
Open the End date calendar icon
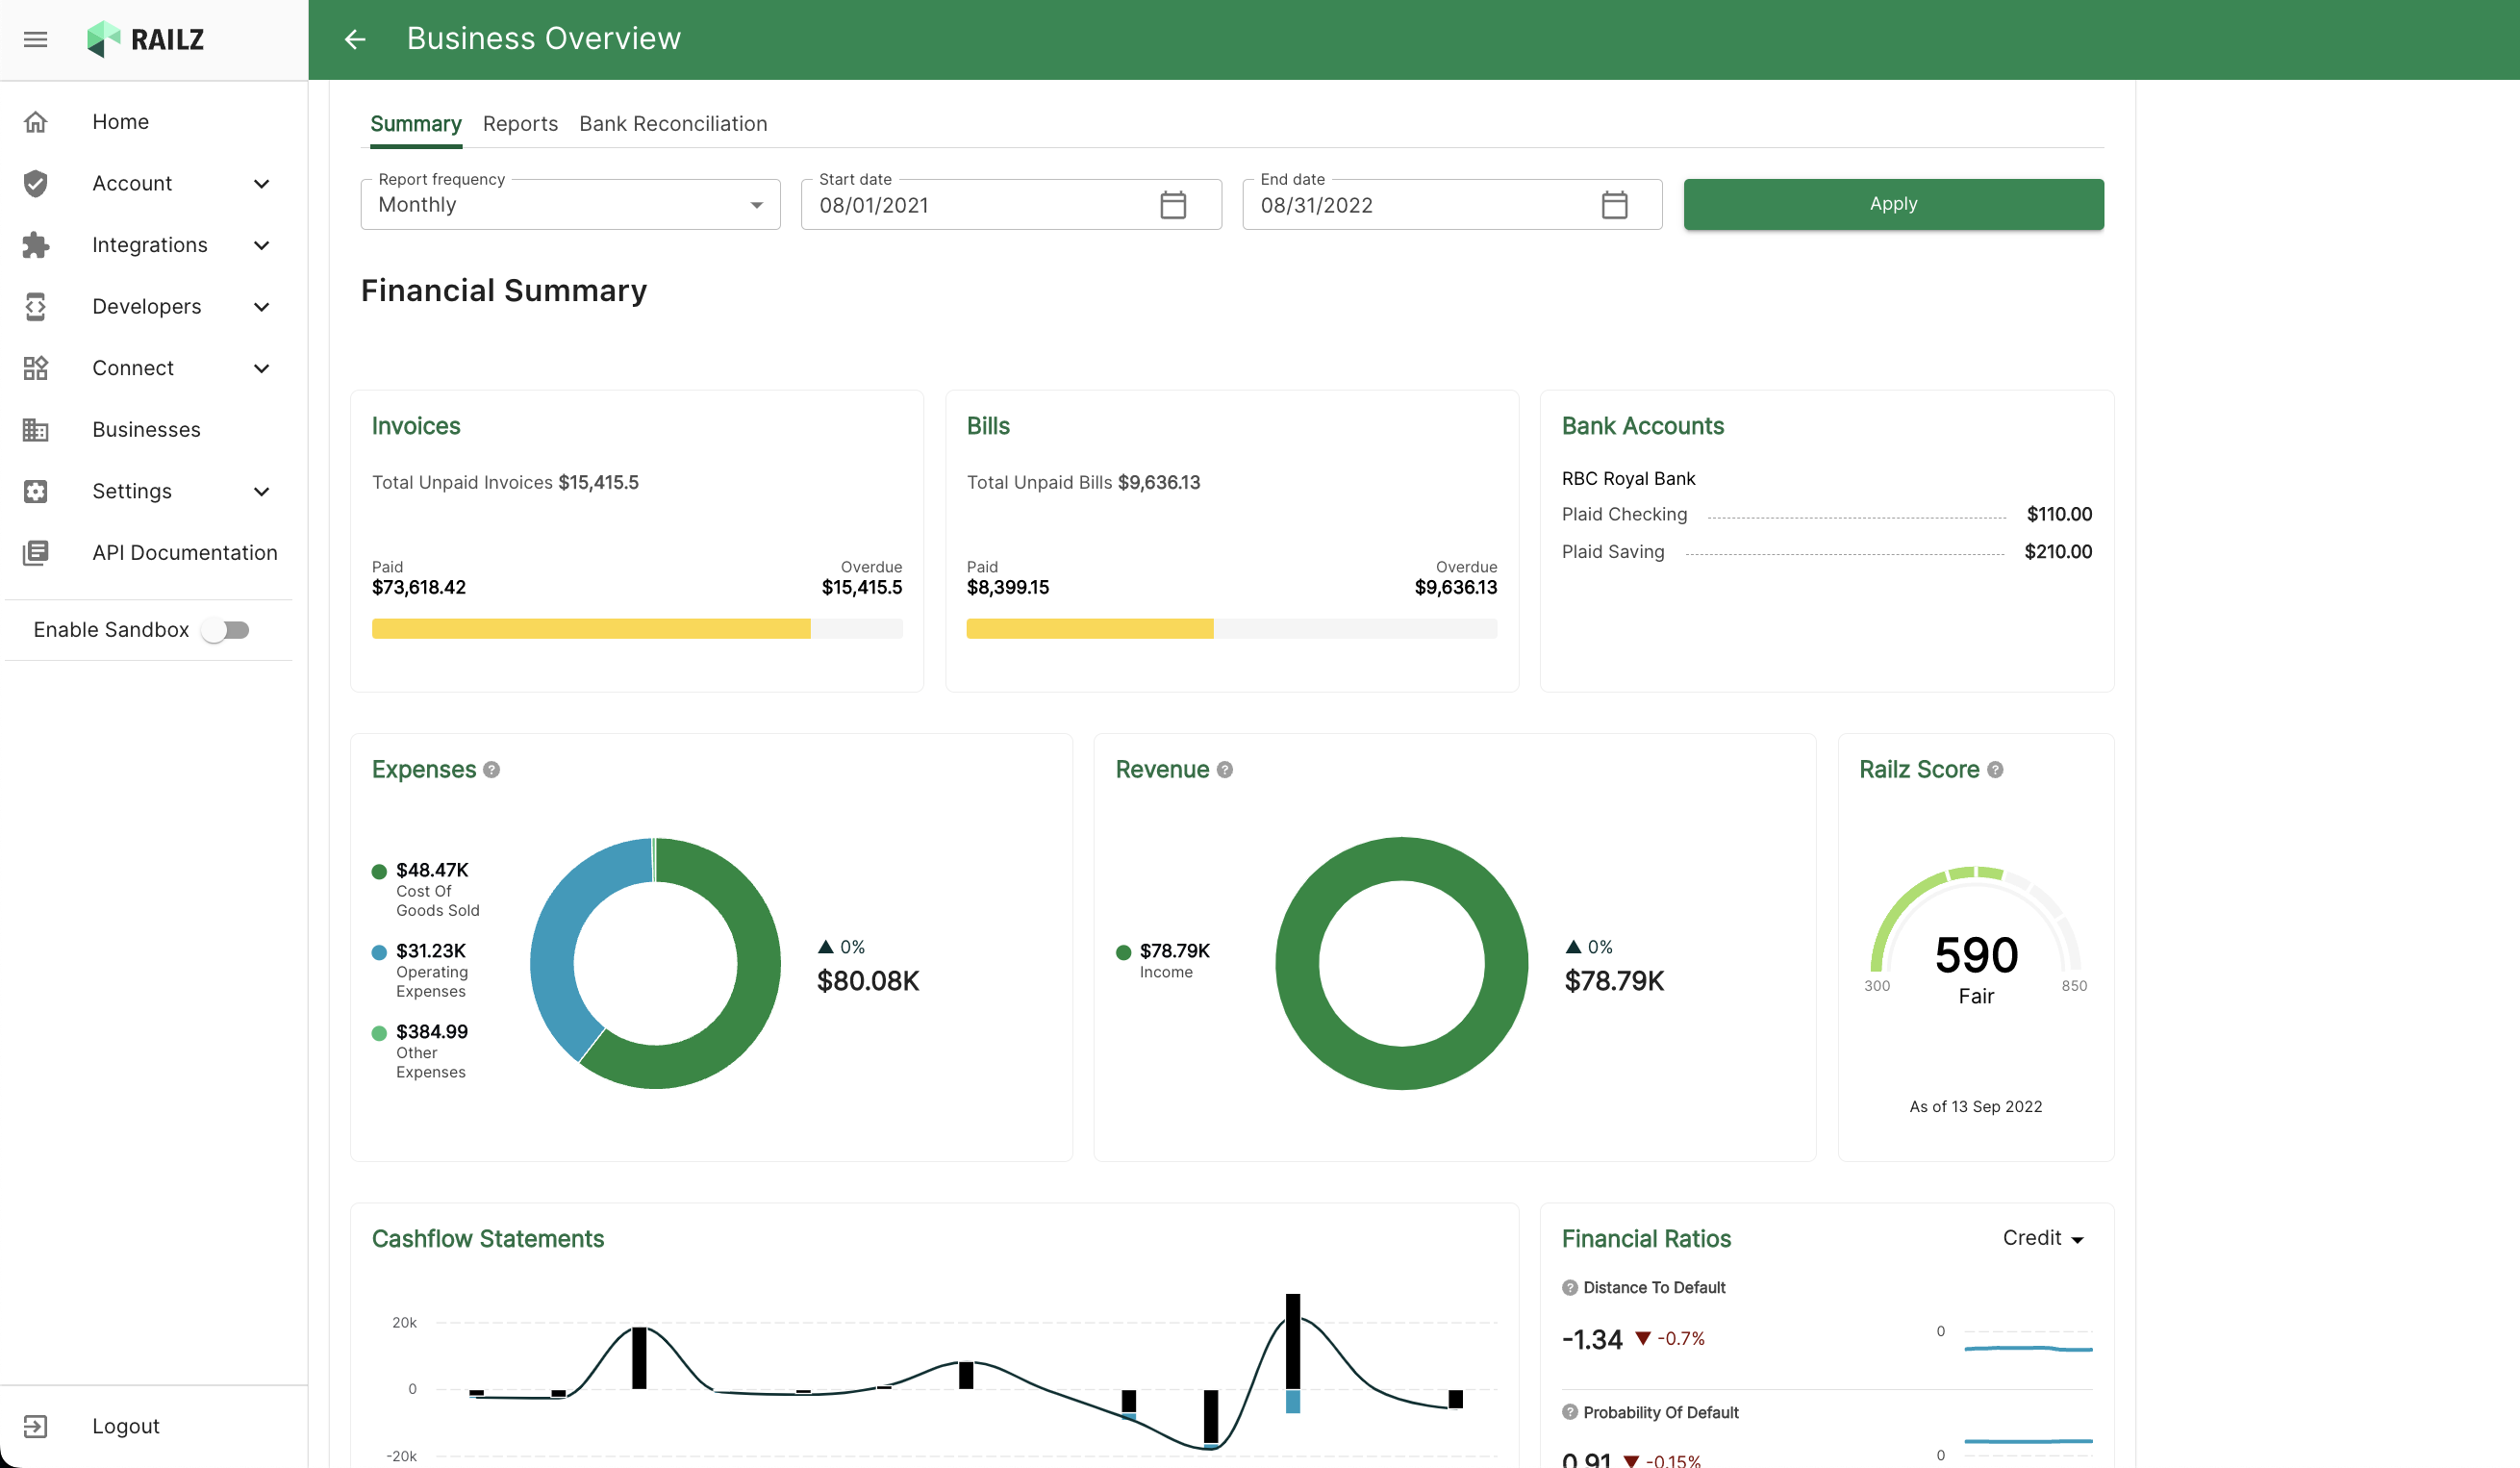pyautogui.click(x=1613, y=205)
